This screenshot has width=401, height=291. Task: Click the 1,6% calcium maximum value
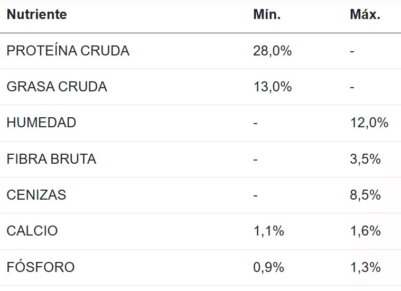[x=365, y=231]
